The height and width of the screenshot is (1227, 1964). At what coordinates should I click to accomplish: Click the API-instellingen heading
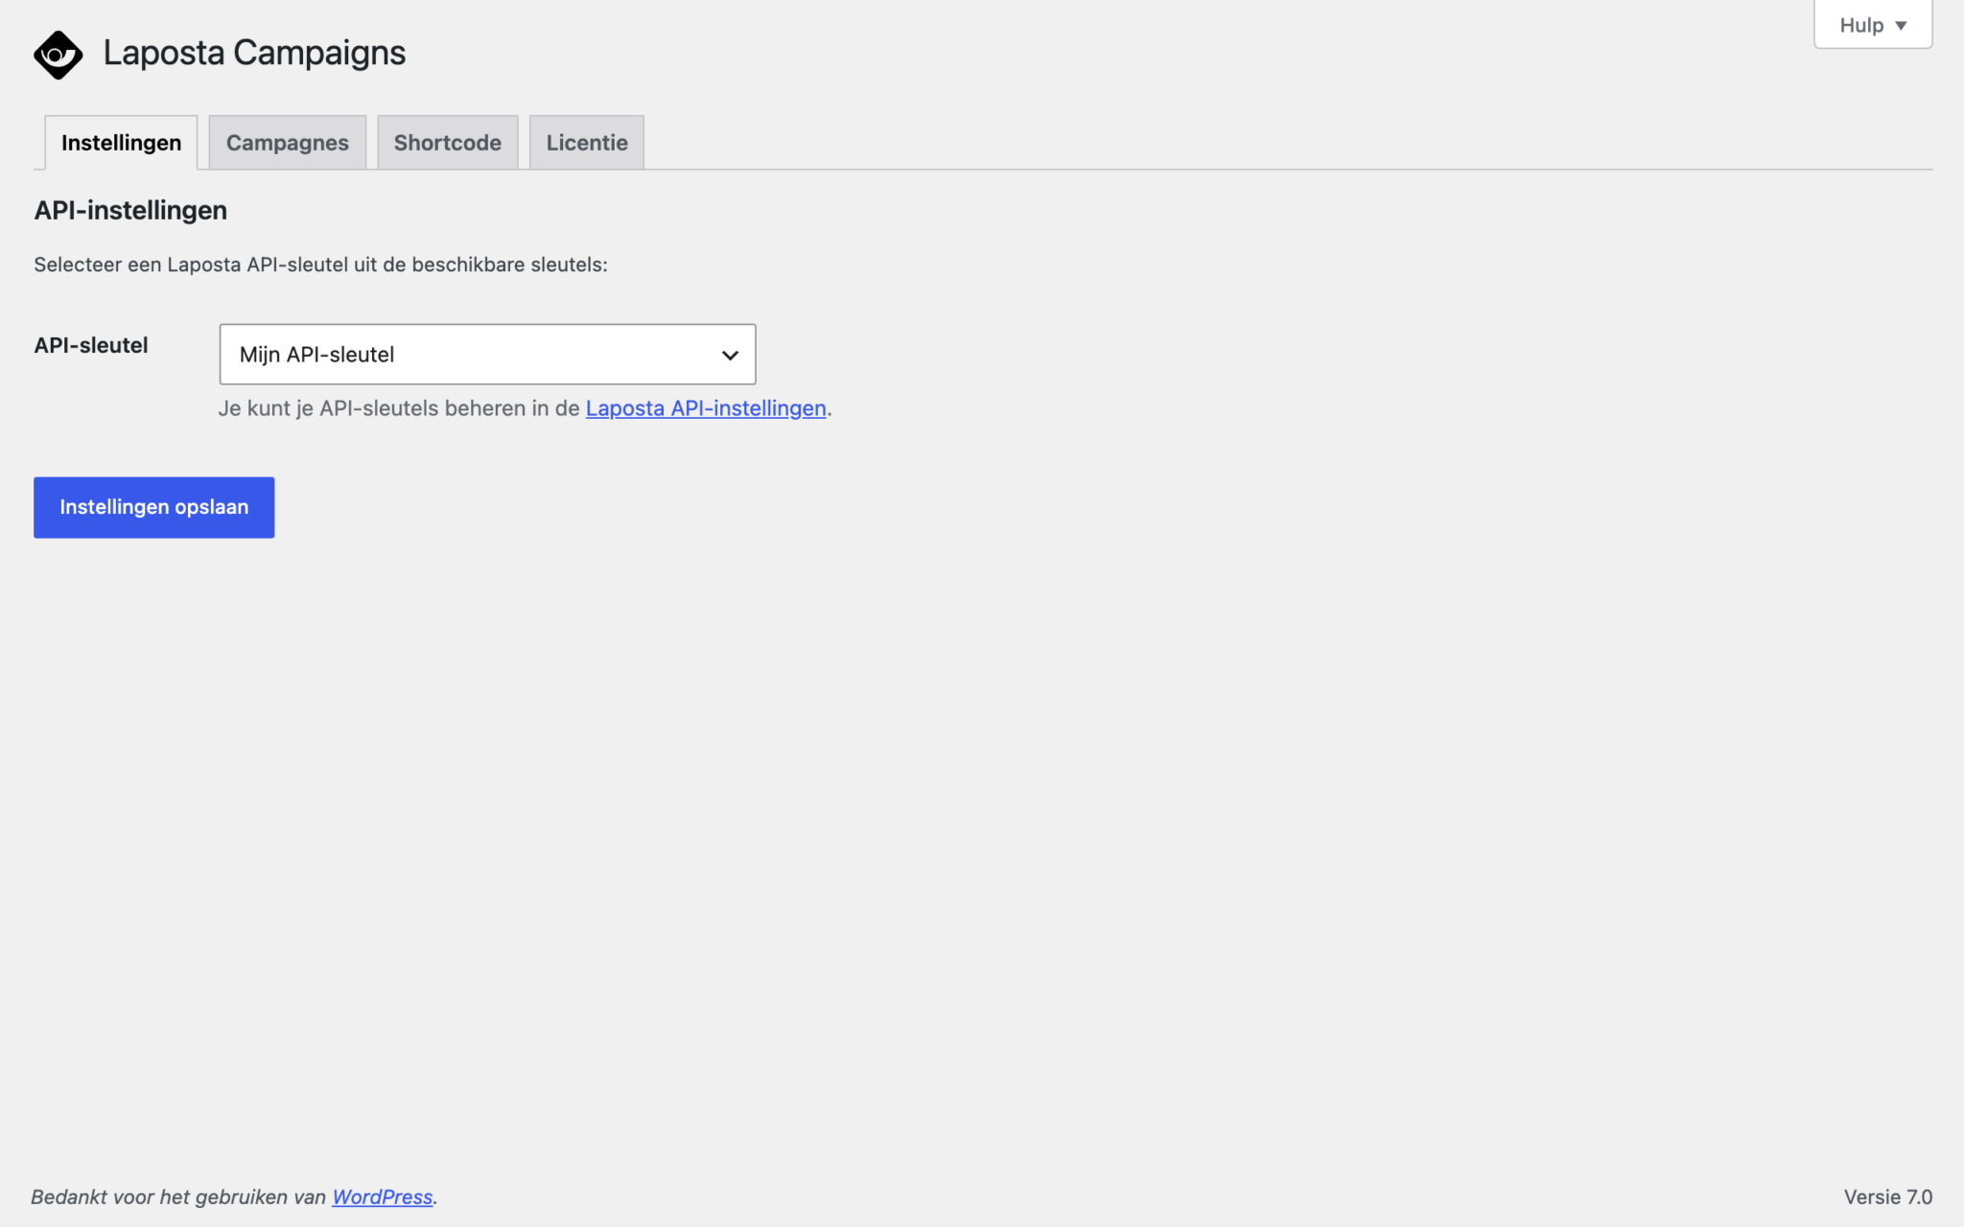tap(130, 211)
